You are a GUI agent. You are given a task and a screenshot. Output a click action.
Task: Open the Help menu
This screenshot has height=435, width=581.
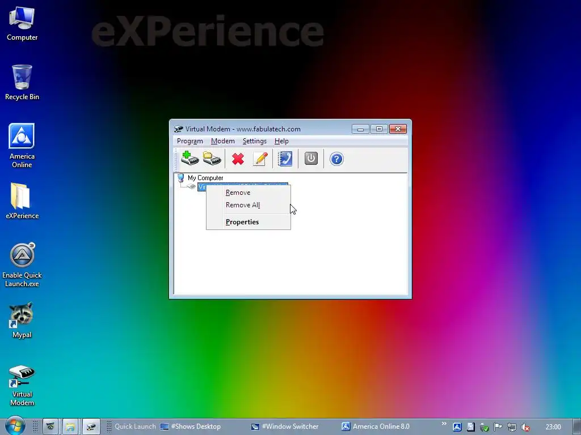tap(281, 141)
